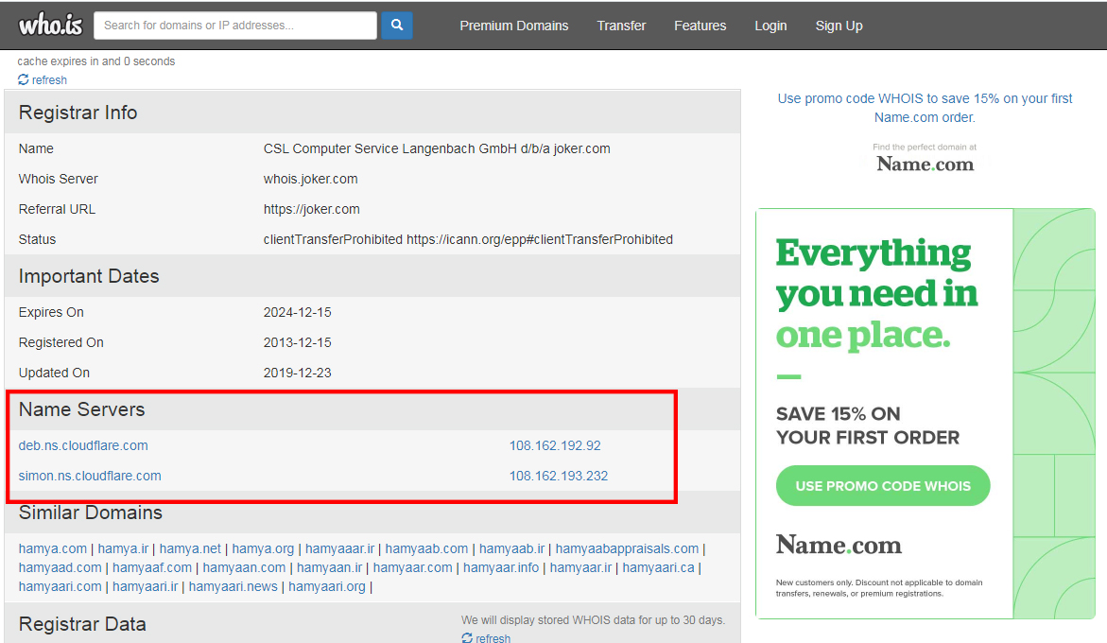
Task: Click the refresh icon under cache expiry
Action: tap(24, 79)
